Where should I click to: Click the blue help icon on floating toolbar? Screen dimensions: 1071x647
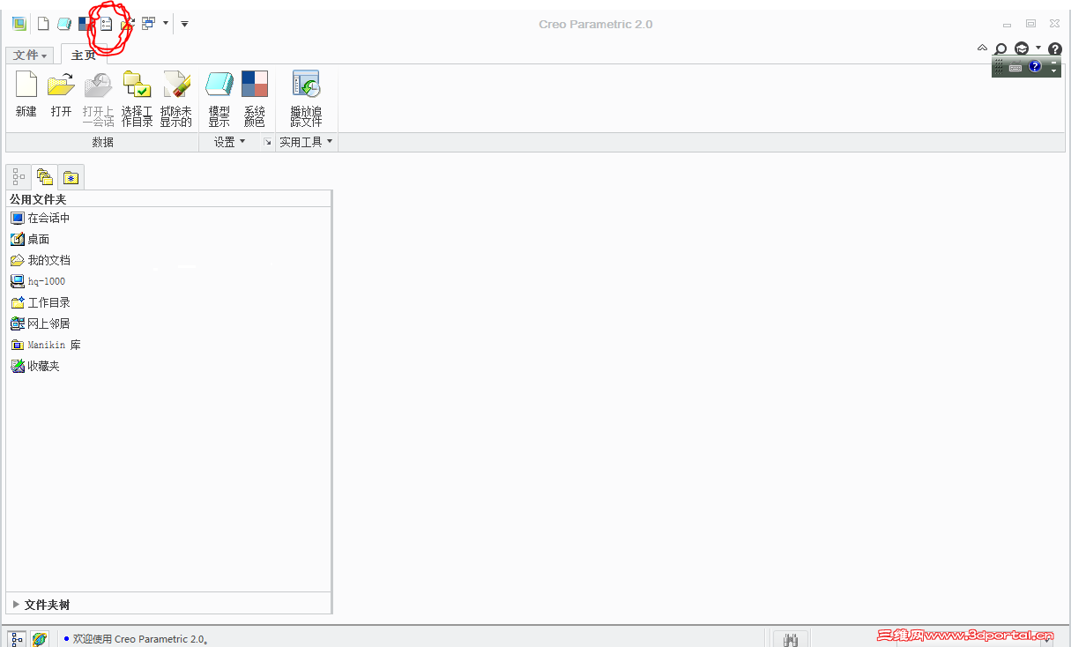click(x=1035, y=67)
